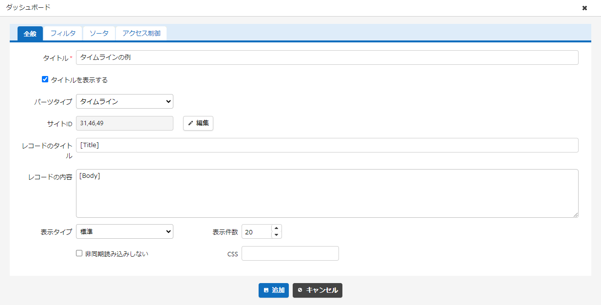Uncheck the タイトルを表示する checkbox
The width and height of the screenshot is (601, 305).
pyautogui.click(x=45, y=79)
